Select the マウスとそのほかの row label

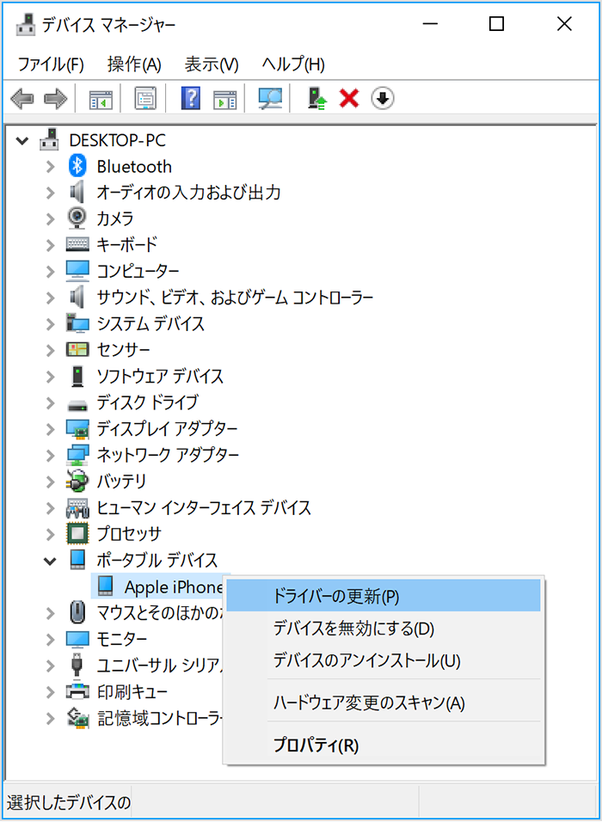(x=160, y=612)
